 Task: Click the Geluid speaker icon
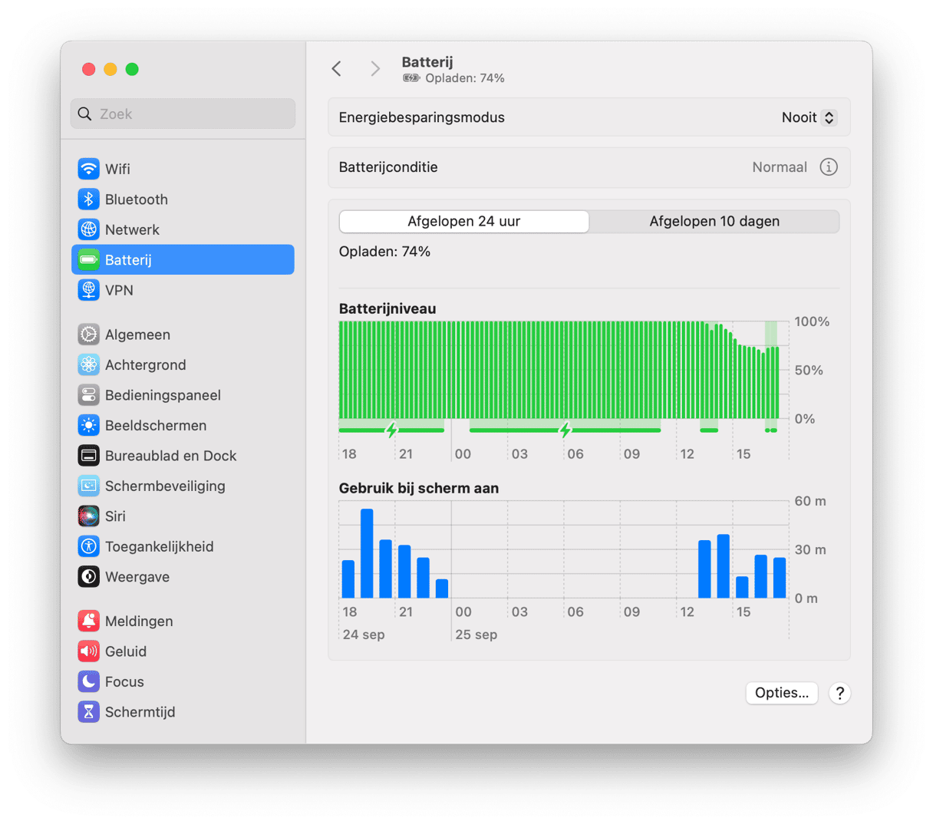tap(89, 651)
